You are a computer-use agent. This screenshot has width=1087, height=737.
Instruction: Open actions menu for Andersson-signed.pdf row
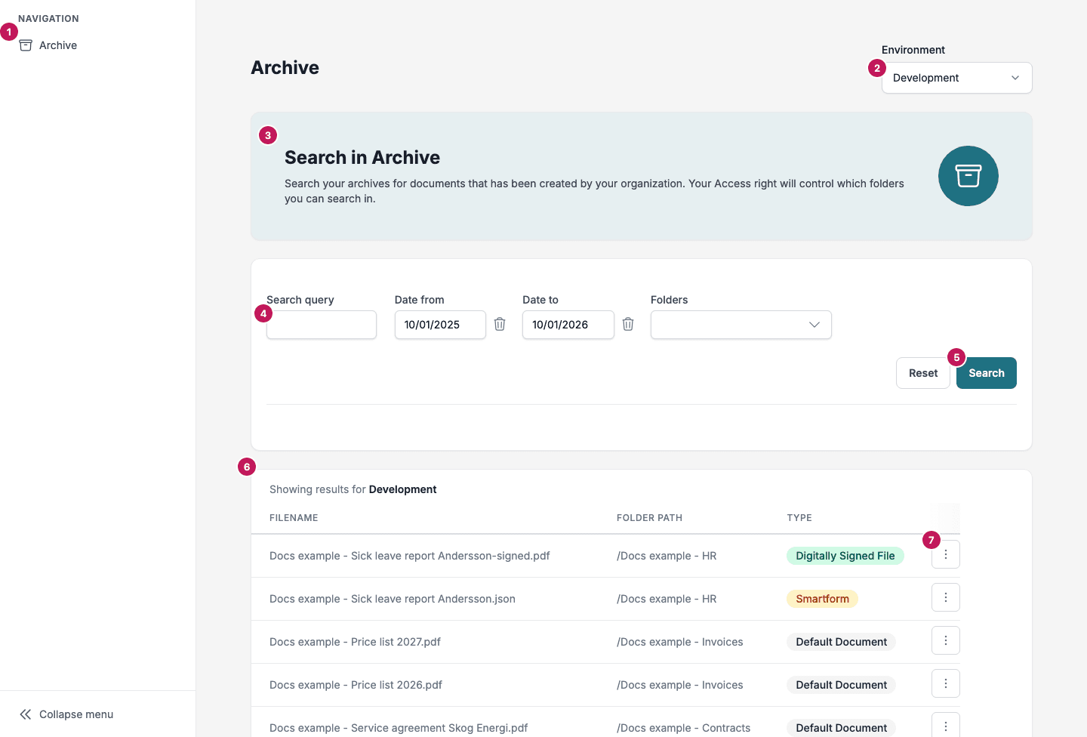pyautogui.click(x=946, y=554)
